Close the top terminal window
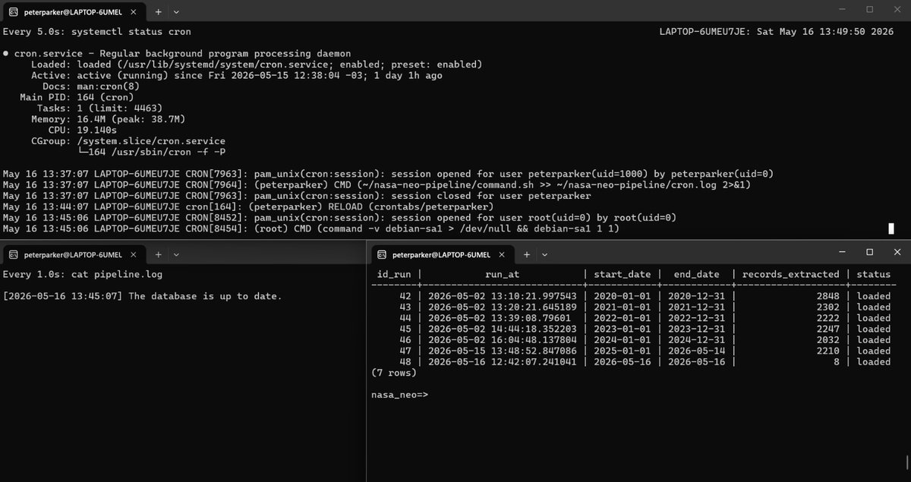This screenshot has height=482, width=911. (897, 10)
